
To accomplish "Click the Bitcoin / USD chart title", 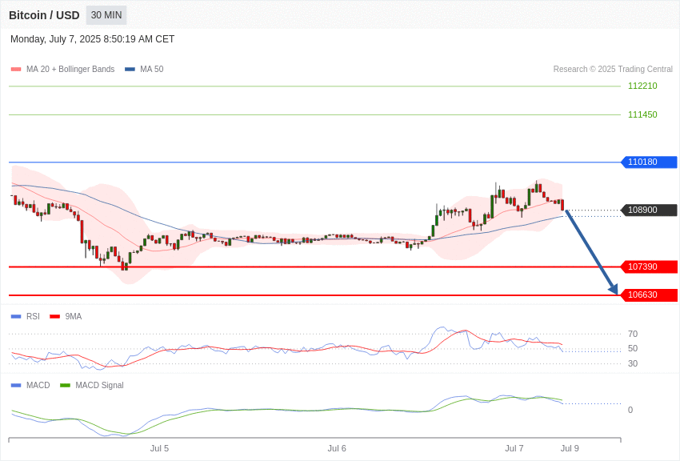I will point(44,15).
